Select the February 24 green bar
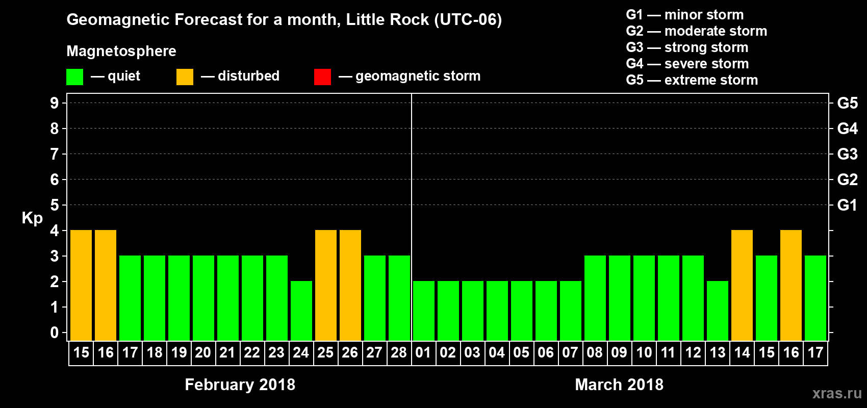 [301, 311]
